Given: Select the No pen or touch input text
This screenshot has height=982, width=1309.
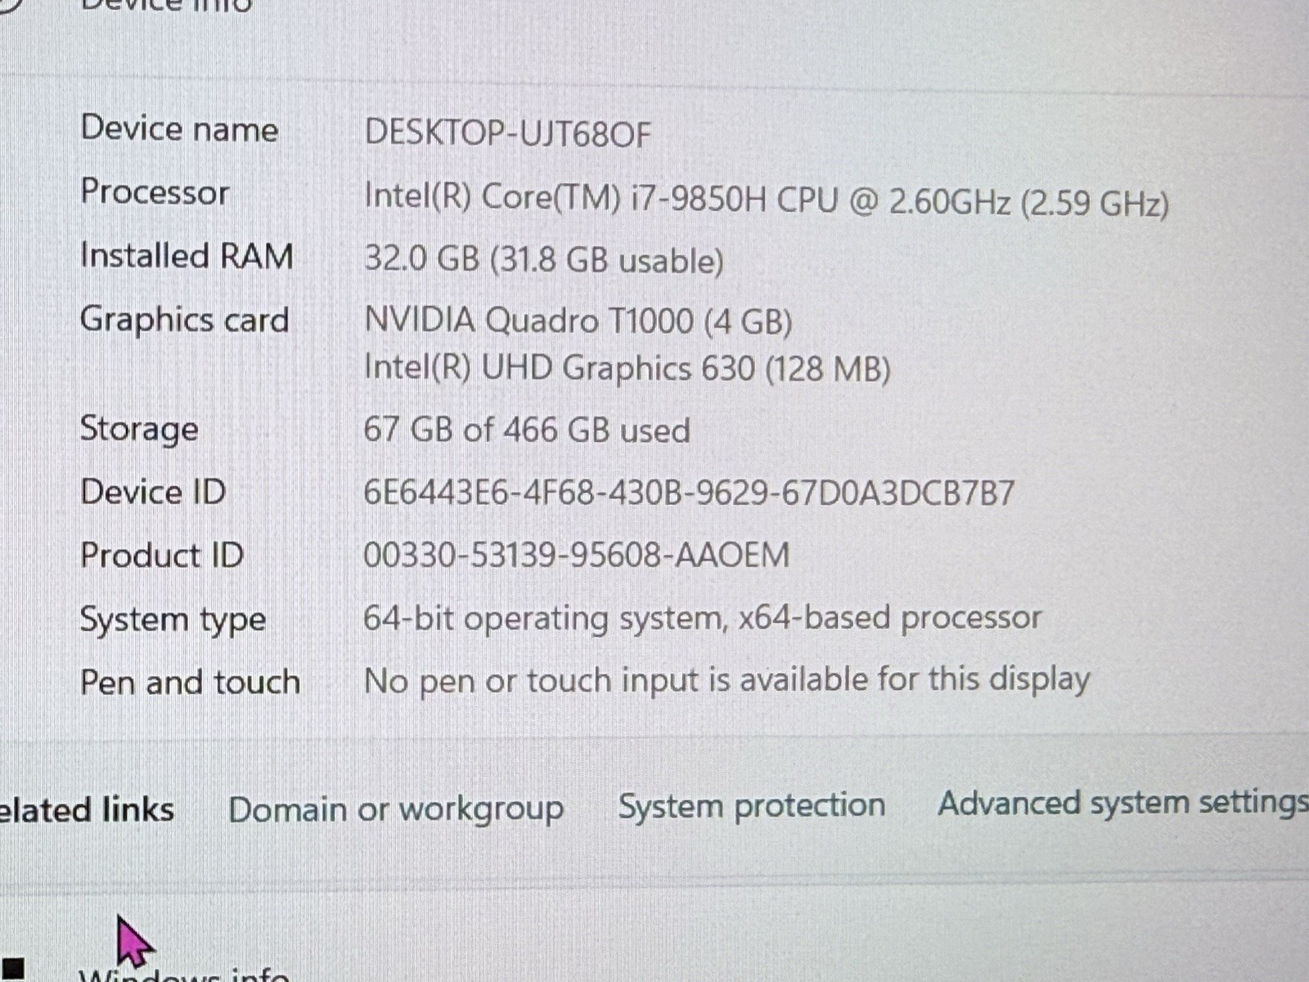Looking at the screenshot, I should [726, 681].
